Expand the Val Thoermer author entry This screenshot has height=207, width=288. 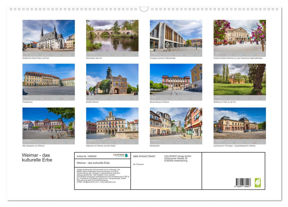pos(138,164)
